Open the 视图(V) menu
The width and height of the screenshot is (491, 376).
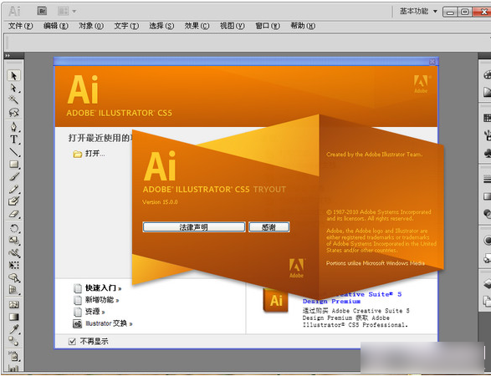[x=232, y=26]
